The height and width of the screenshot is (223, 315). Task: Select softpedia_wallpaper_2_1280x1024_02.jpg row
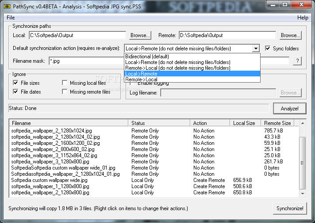(x=154, y=137)
